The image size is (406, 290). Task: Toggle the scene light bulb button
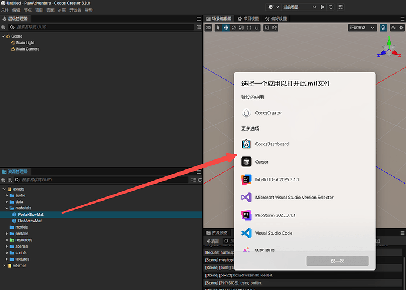tap(383, 28)
